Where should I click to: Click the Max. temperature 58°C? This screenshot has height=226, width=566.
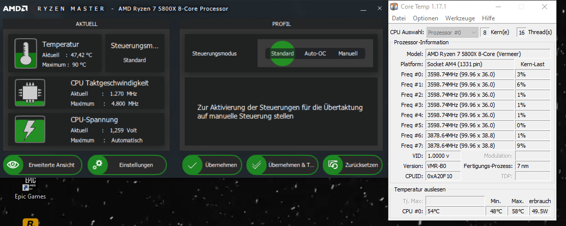click(x=518, y=211)
